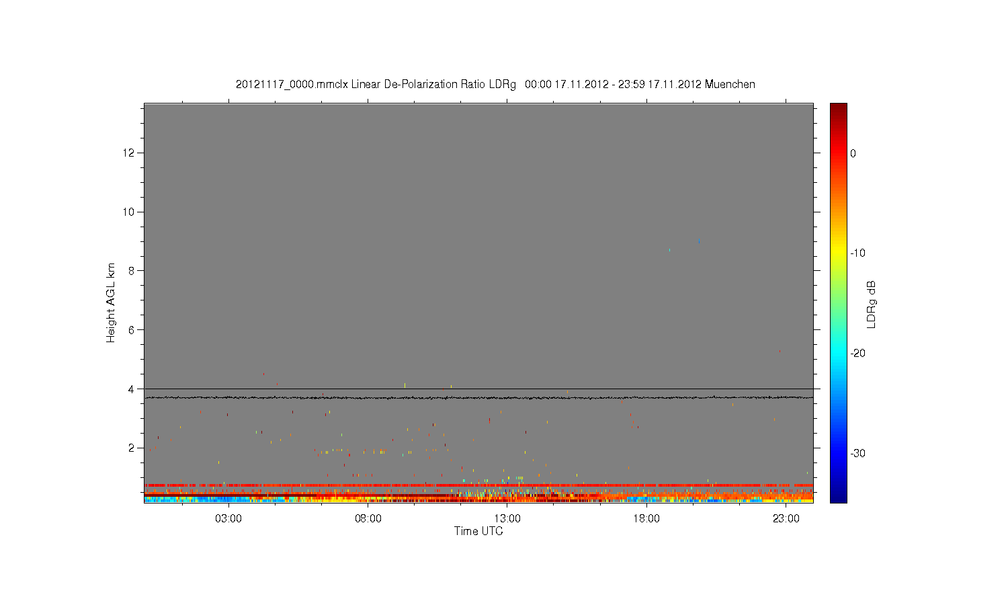This screenshot has height=605, width=1008.
Task: Click the 'LDRg dB' colorbar label
Action: tap(872, 304)
